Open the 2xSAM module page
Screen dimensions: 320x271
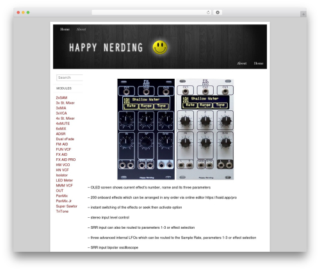pyautogui.click(x=61, y=97)
